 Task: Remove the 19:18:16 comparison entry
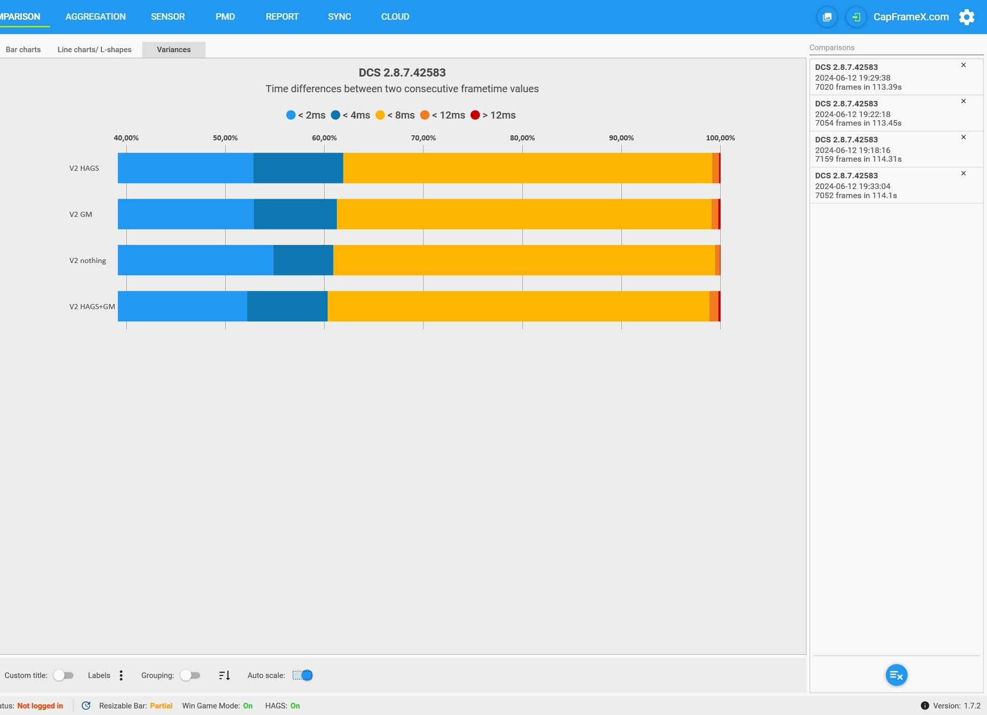coord(963,137)
